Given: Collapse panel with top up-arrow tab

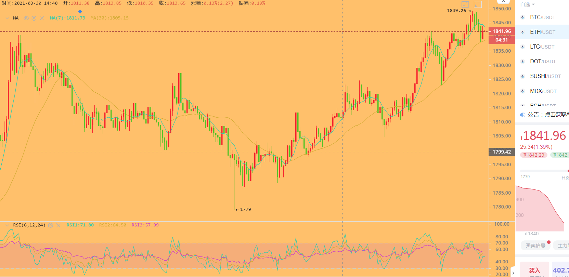Looking at the screenshot, I should coord(503,2).
